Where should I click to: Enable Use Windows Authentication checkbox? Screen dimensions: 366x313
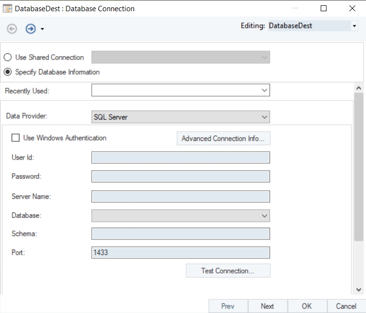[x=16, y=138]
